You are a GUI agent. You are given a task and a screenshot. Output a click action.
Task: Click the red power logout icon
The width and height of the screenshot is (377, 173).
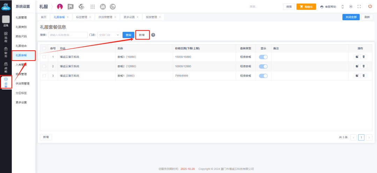370,7
